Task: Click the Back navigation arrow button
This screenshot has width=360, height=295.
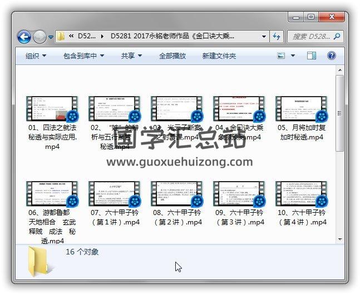Action: coord(24,37)
